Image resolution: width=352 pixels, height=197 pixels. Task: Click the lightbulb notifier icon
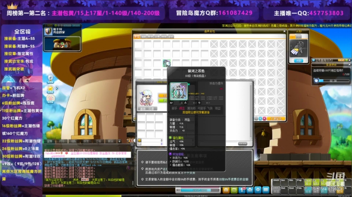tap(50, 79)
